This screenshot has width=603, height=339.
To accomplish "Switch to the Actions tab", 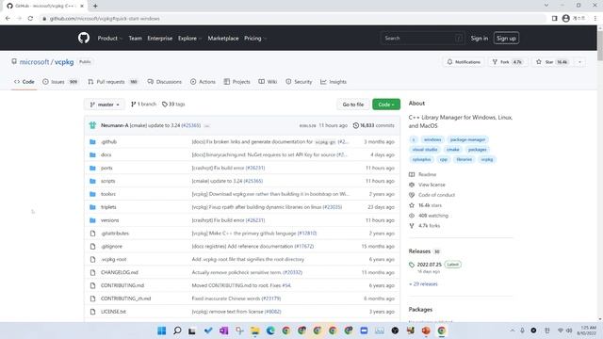I will click(x=203, y=82).
